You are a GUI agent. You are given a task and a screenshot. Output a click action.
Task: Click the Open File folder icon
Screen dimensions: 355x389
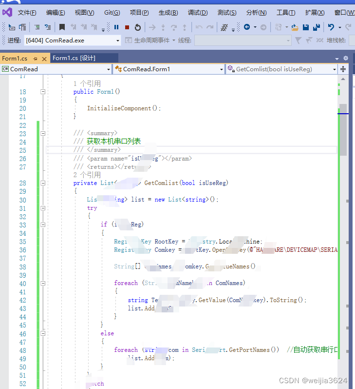pos(295,27)
